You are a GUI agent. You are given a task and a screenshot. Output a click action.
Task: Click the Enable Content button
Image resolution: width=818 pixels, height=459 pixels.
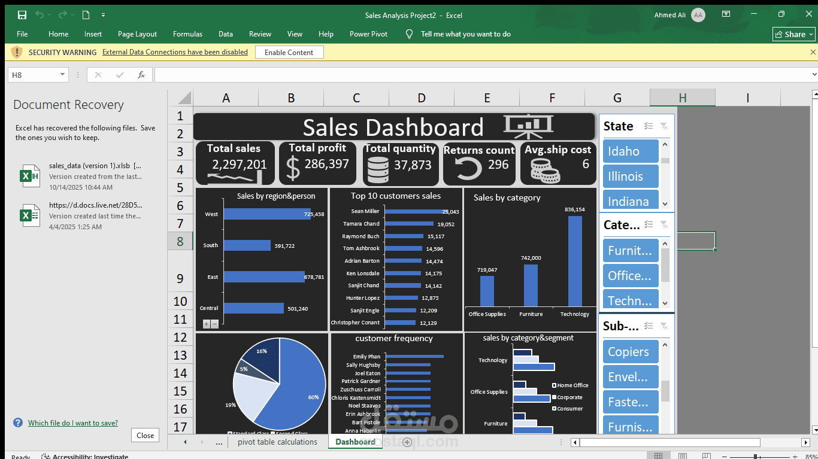[289, 52]
